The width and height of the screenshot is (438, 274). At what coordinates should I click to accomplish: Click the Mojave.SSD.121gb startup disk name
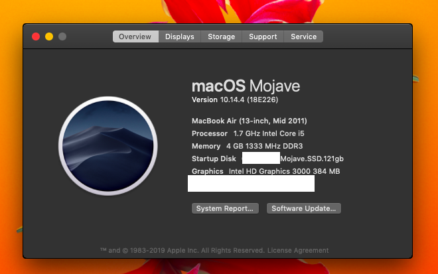pyautogui.click(x=312, y=159)
